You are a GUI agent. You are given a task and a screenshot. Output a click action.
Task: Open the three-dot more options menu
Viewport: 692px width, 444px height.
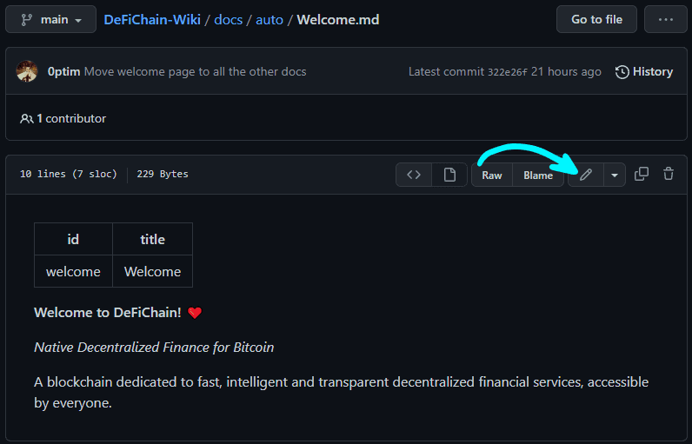click(x=666, y=19)
